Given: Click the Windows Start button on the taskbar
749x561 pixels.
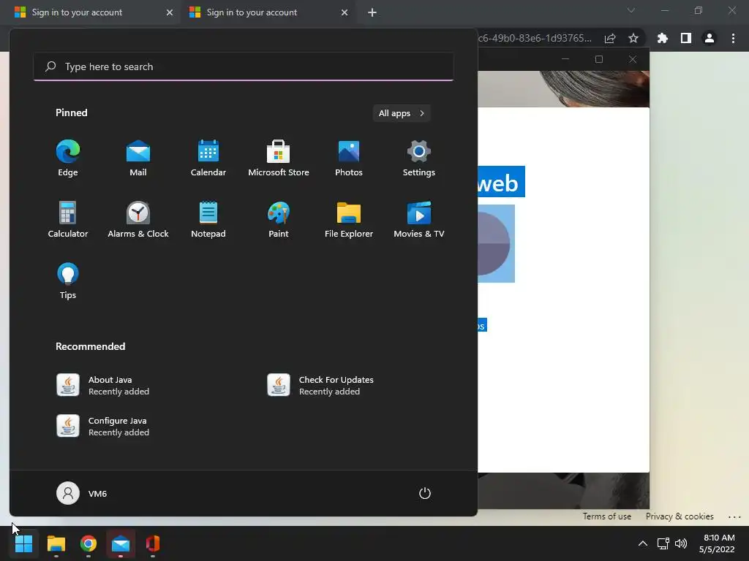Looking at the screenshot, I should [x=23, y=543].
